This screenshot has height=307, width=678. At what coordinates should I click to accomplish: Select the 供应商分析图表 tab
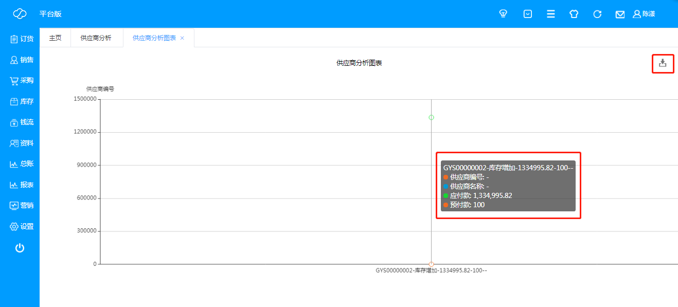pos(154,38)
